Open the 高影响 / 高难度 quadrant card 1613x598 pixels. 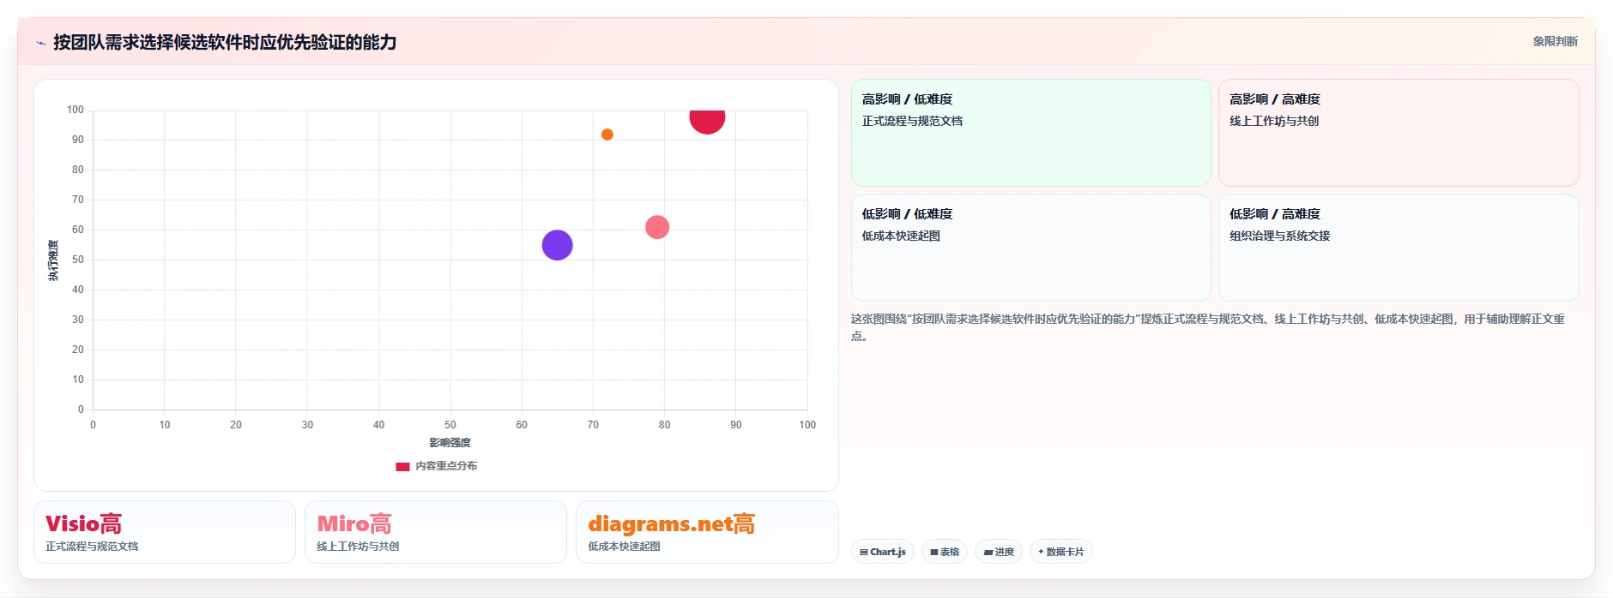[x=1399, y=133]
